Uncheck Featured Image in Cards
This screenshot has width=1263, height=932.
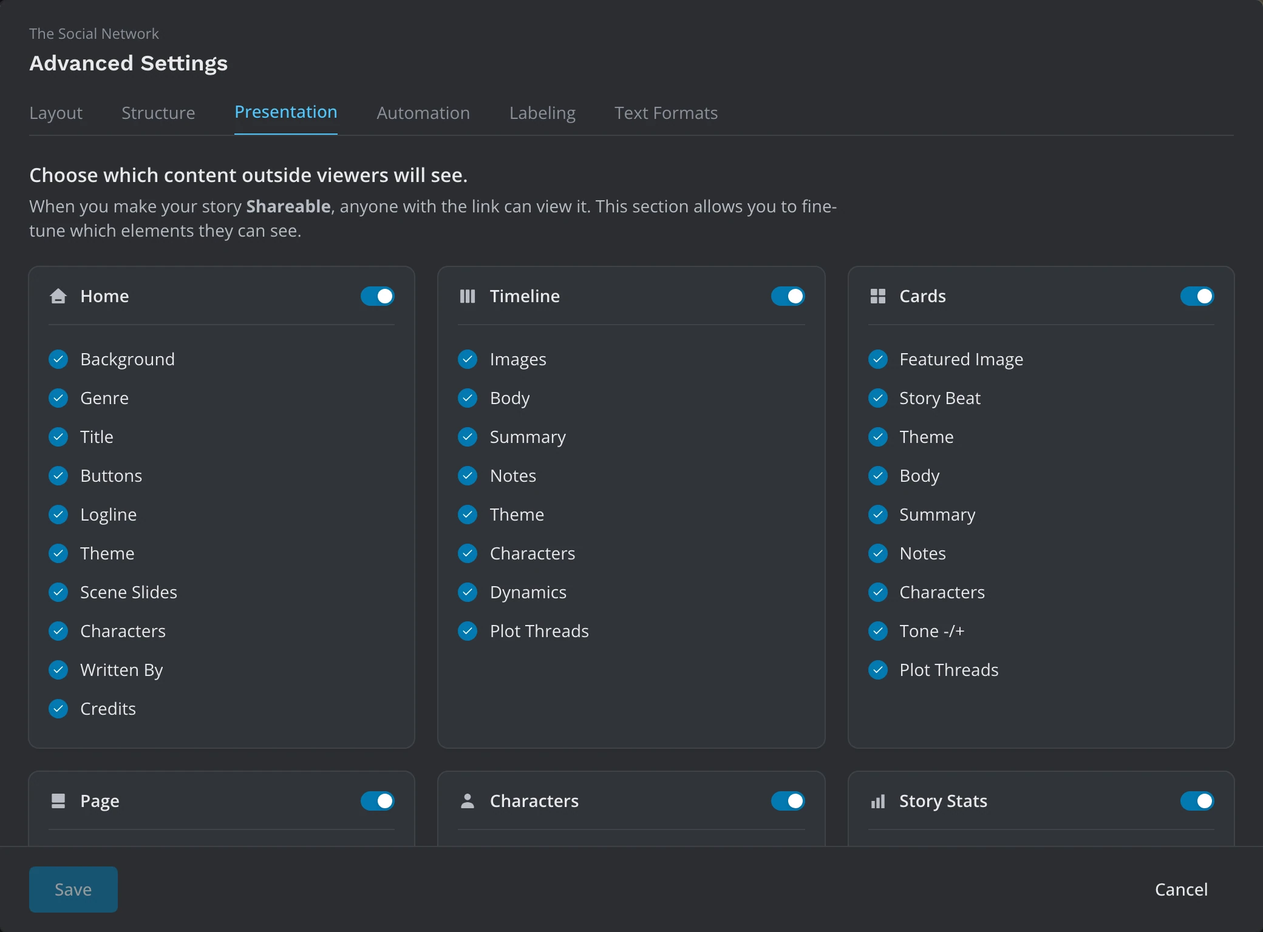click(878, 359)
